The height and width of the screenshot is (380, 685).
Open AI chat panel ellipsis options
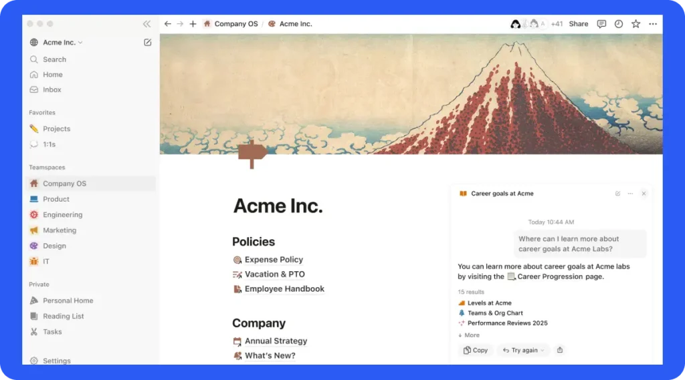[x=630, y=194]
